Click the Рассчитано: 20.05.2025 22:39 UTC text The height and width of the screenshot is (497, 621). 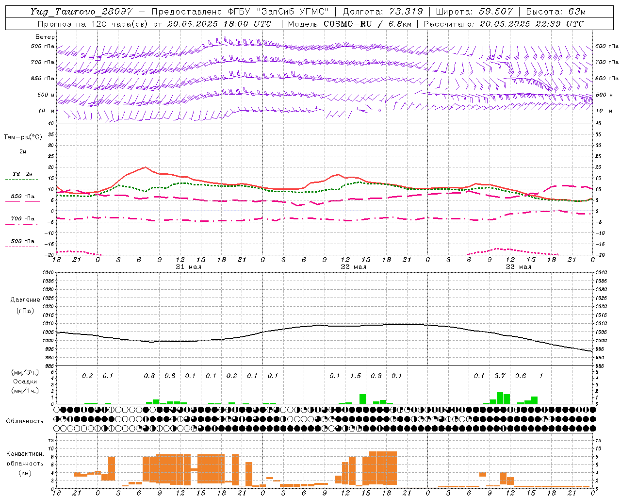tap(504, 24)
